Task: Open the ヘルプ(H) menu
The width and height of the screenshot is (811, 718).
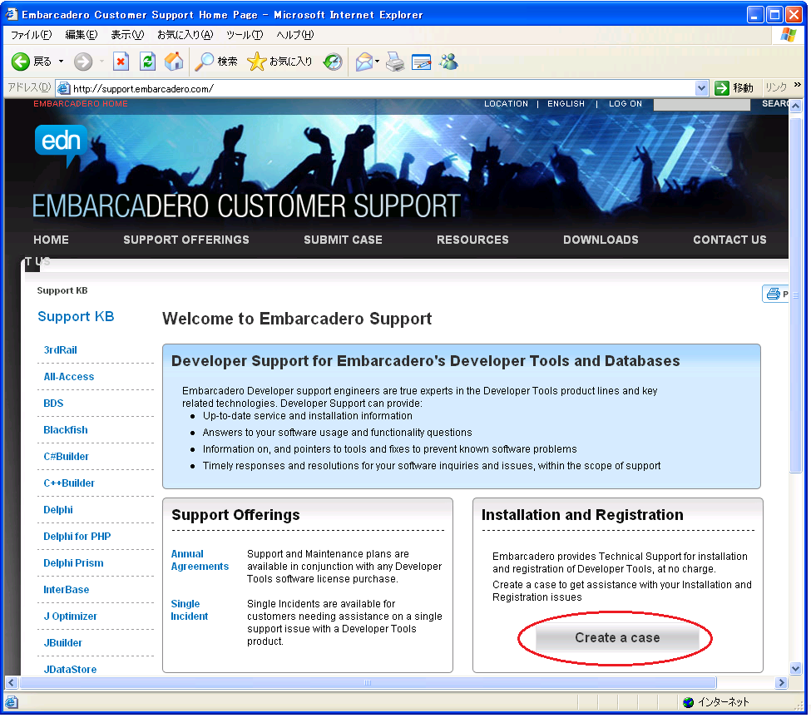Action: pyautogui.click(x=294, y=35)
